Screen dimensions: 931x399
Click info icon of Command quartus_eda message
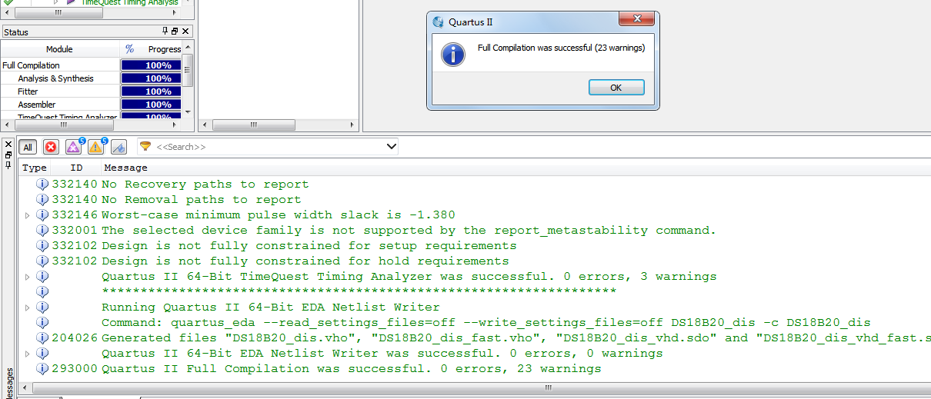(43, 323)
